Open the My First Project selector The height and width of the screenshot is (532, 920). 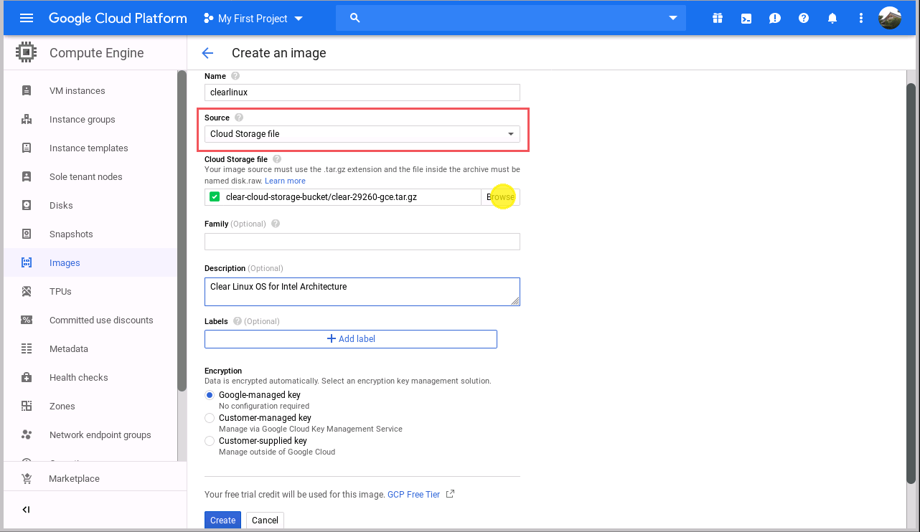253,19
